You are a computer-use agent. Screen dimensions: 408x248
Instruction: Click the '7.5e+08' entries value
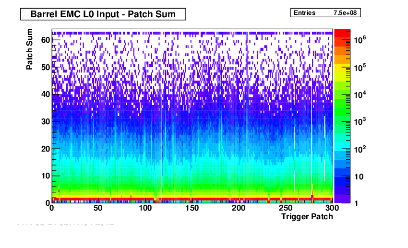pyautogui.click(x=345, y=13)
